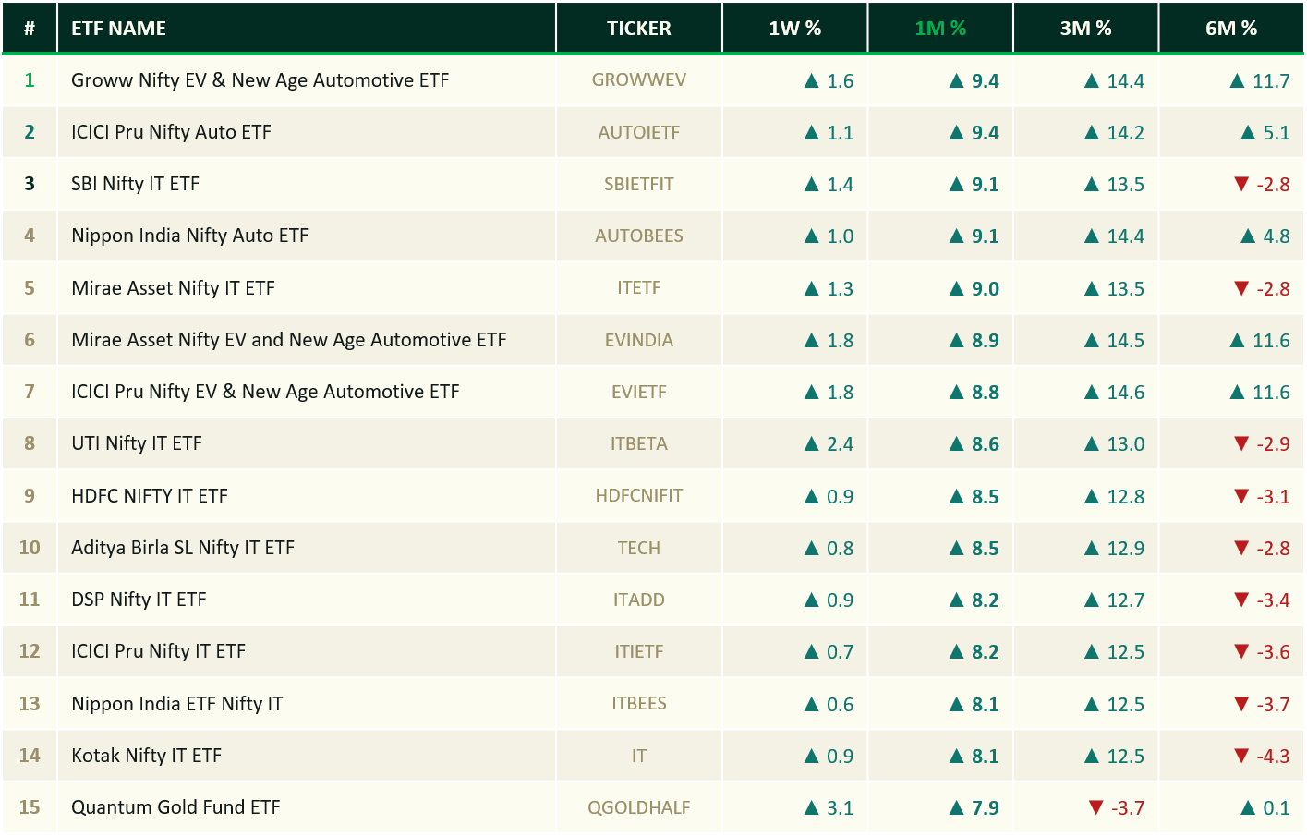Viewport: 1307px width, 836px height.
Task: Open the EVIETF ticker
Action: pyautogui.click(x=639, y=392)
